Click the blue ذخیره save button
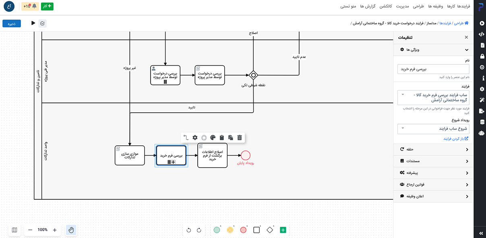The height and width of the screenshot is (238, 486). point(12,24)
